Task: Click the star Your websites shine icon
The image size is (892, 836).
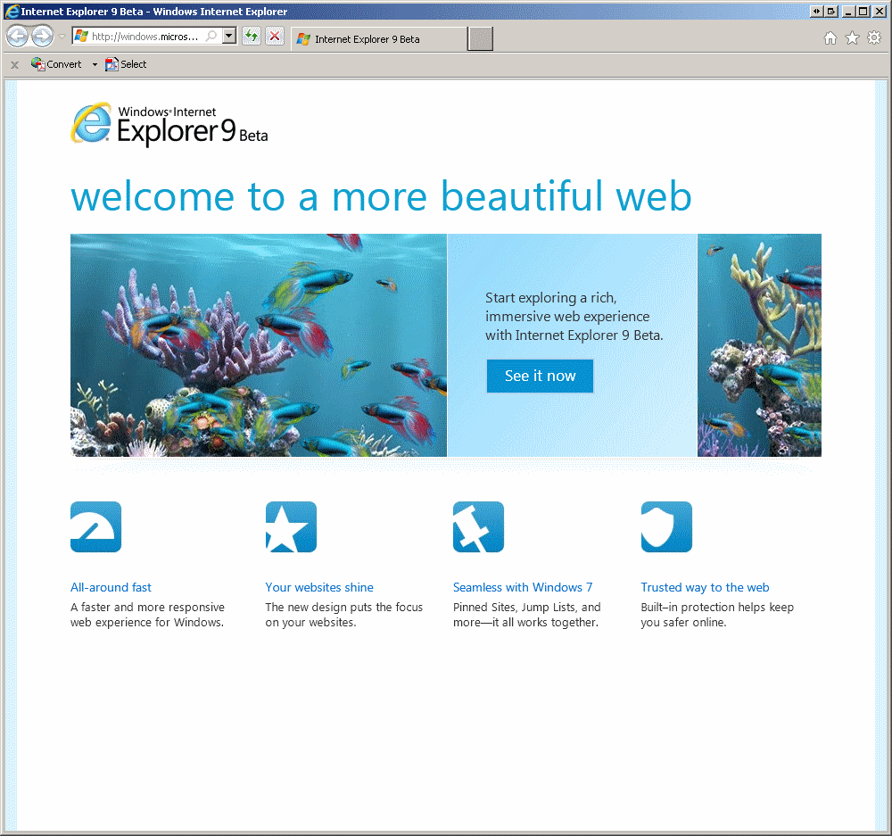Action: [291, 526]
